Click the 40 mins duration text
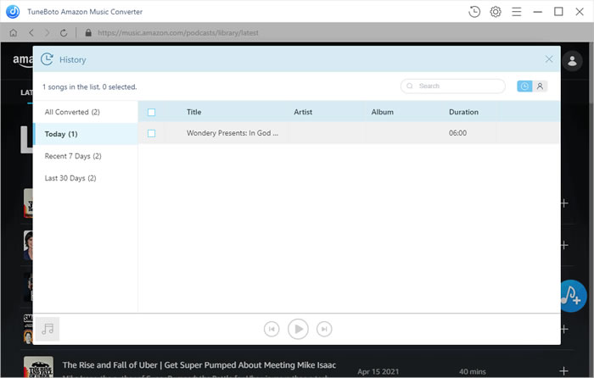 (473, 371)
